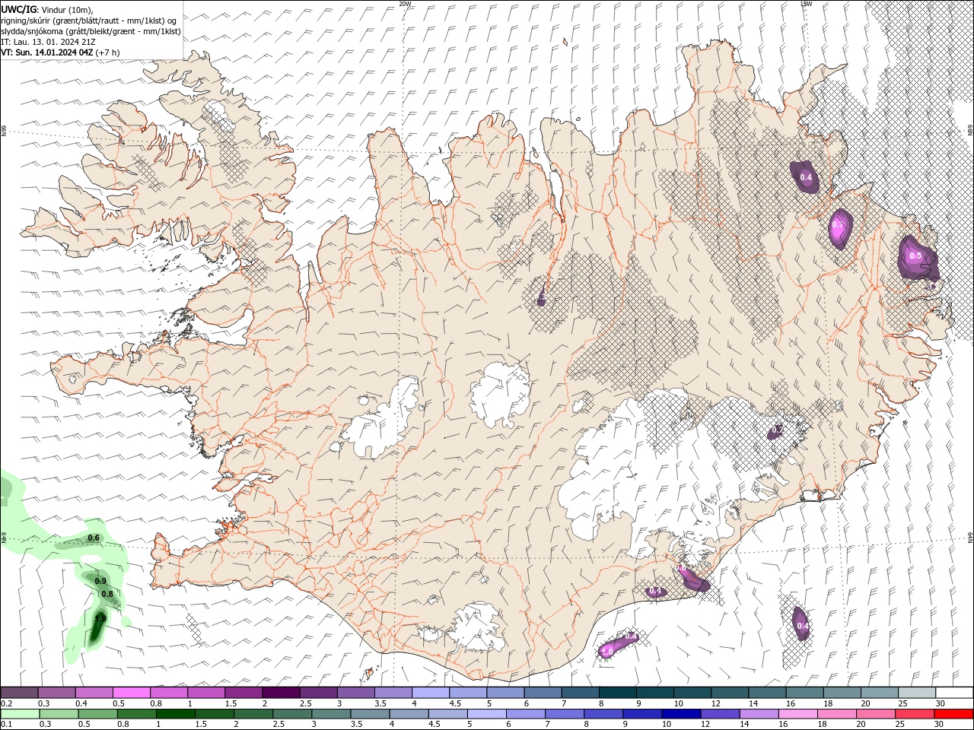Image resolution: width=974 pixels, height=730 pixels.
Task: Click the '1.0' value on the pink offshore blob
Action: (607, 652)
